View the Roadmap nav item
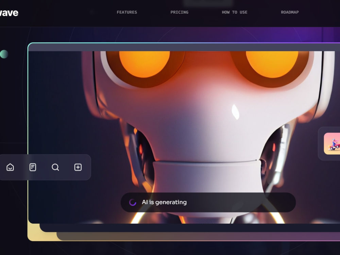This screenshot has width=340, height=255. pyautogui.click(x=290, y=12)
